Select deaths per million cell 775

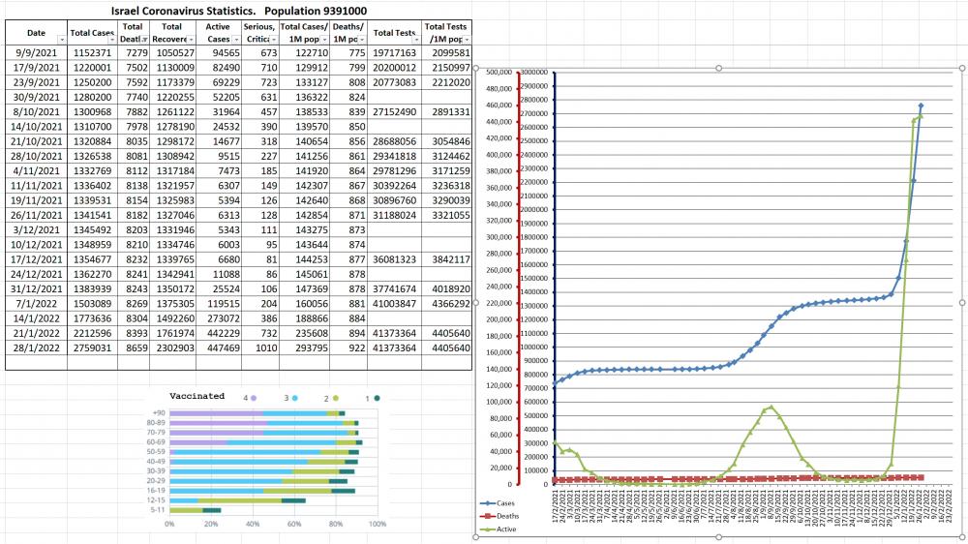click(x=348, y=53)
